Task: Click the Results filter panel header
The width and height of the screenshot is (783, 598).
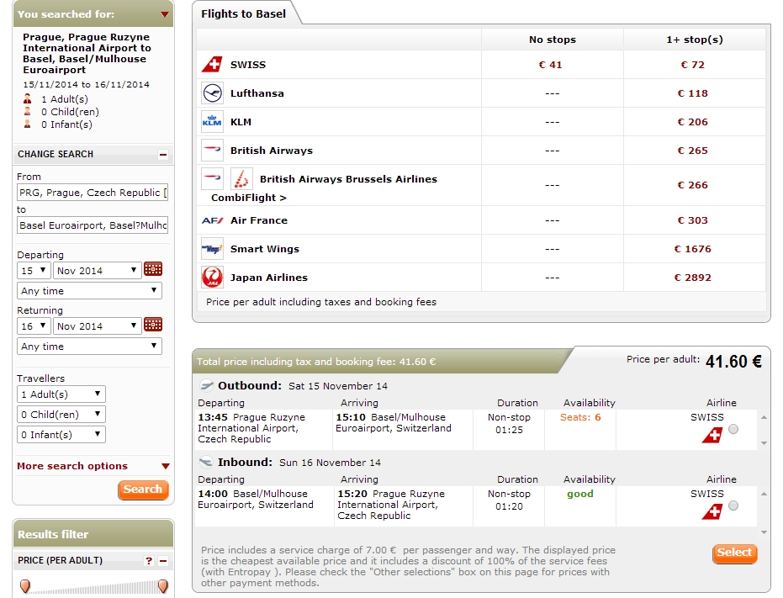Action: point(93,534)
